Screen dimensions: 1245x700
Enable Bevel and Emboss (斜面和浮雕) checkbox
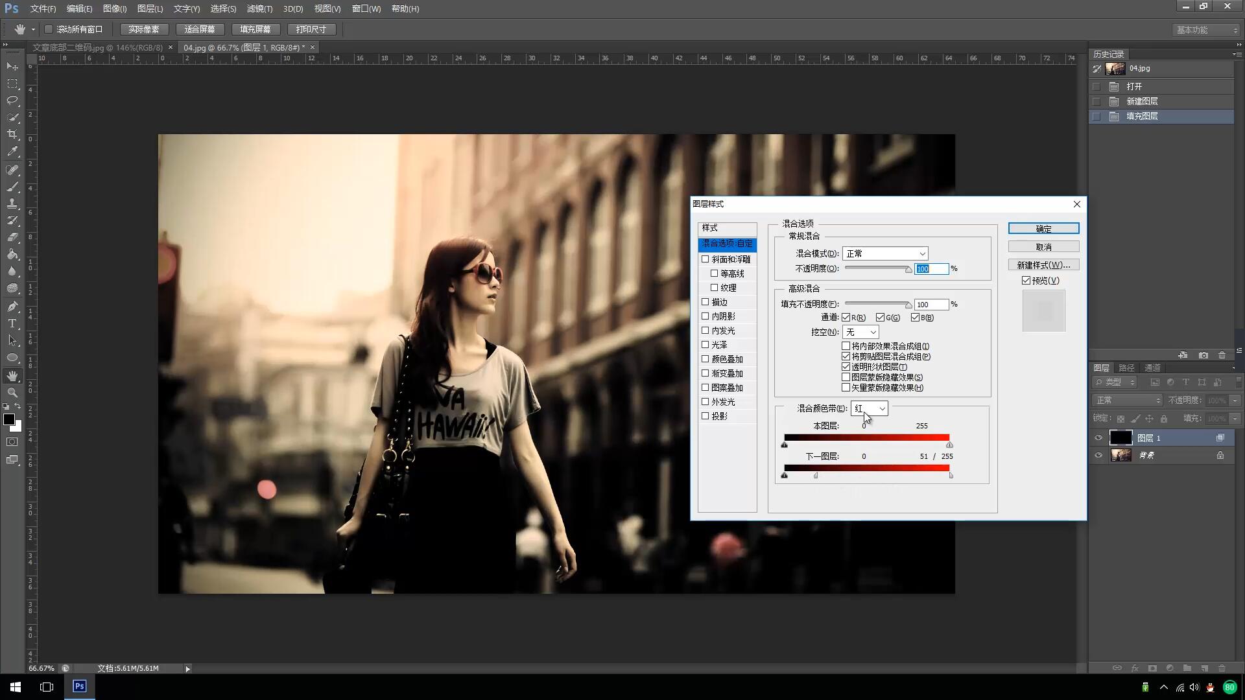[x=705, y=259]
